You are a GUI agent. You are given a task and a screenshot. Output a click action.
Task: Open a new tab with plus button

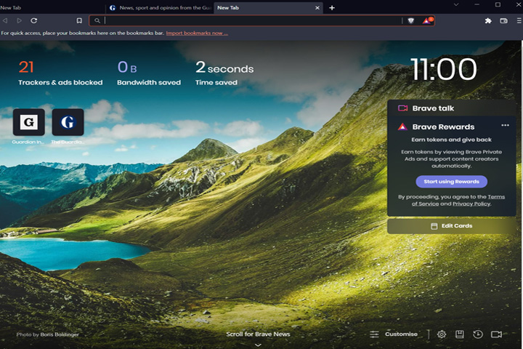(332, 8)
